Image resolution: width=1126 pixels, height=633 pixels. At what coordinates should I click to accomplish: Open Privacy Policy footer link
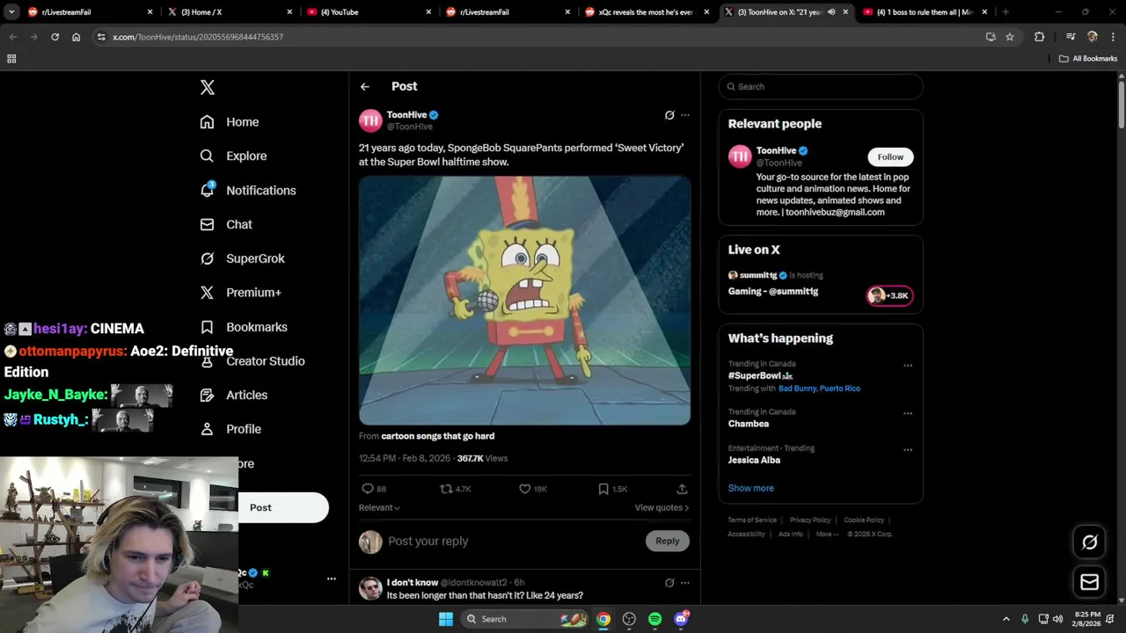point(810,520)
